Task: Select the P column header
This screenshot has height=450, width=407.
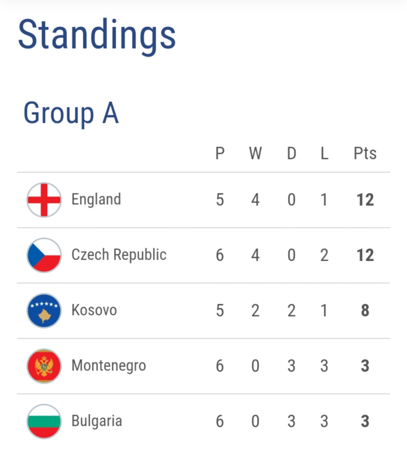Action: click(x=220, y=153)
